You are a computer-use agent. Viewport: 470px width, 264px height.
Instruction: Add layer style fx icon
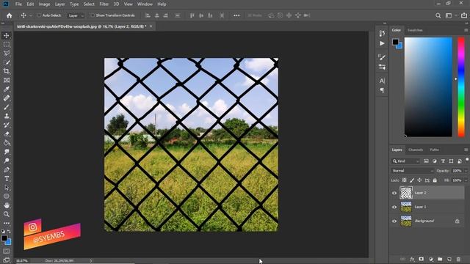[x=412, y=259]
